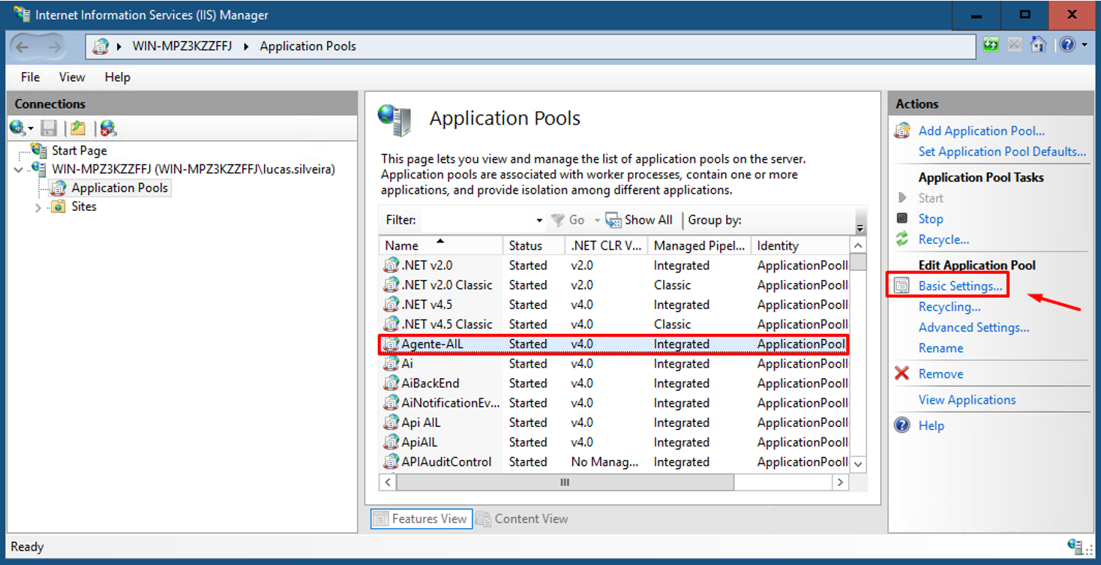Screen dimensions: 1101x565
Task: Click the Rename action link
Action: click(940, 348)
